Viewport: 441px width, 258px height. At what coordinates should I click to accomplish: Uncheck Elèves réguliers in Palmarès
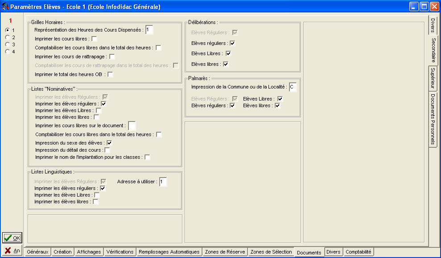click(x=232, y=105)
